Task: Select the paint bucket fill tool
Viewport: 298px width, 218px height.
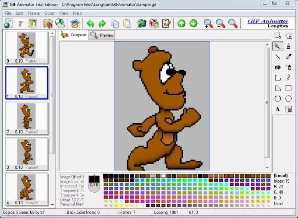Action: click(278, 67)
